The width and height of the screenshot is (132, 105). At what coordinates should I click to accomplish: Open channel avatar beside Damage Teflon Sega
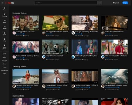tap(73, 33)
